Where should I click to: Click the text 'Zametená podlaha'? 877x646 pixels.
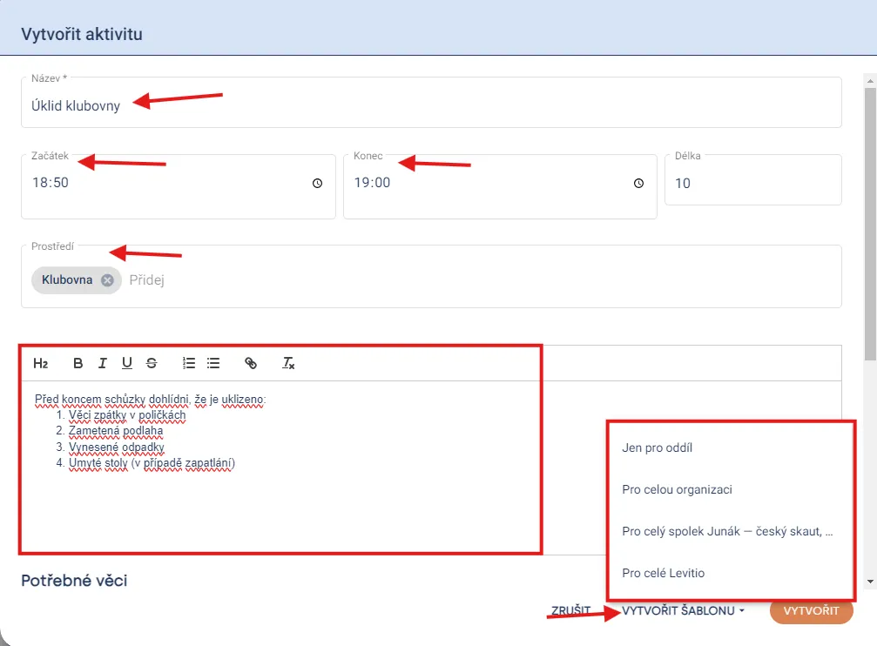(x=116, y=431)
